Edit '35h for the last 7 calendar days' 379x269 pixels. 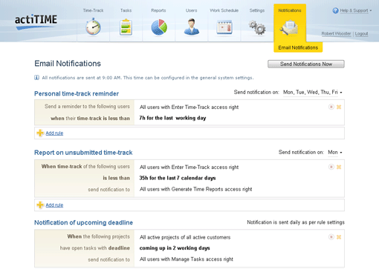[178, 178]
